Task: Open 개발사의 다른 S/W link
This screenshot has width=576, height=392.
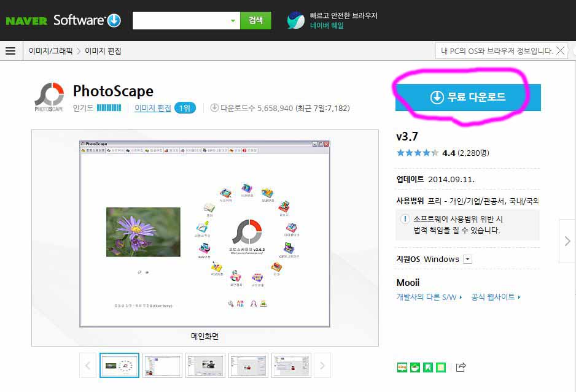Action: pos(429,297)
